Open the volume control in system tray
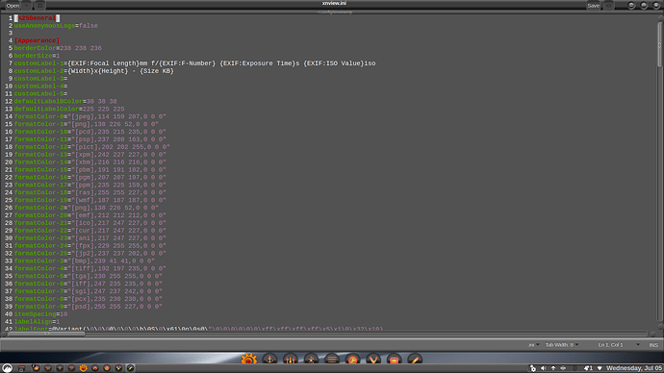664x373 pixels. [x=543, y=368]
